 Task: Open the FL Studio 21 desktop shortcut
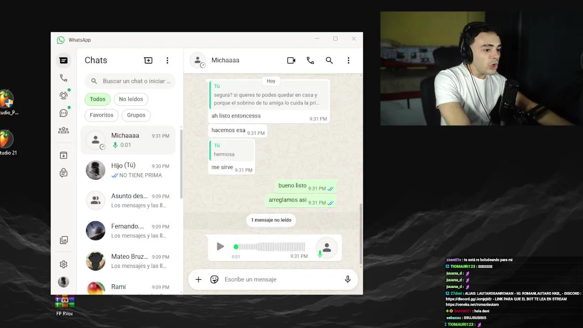pos(7,143)
